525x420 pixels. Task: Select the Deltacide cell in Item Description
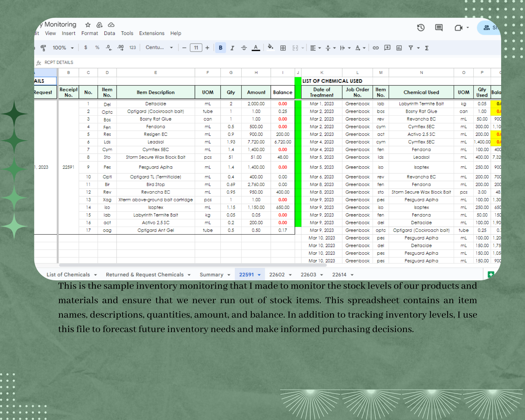[x=156, y=104]
